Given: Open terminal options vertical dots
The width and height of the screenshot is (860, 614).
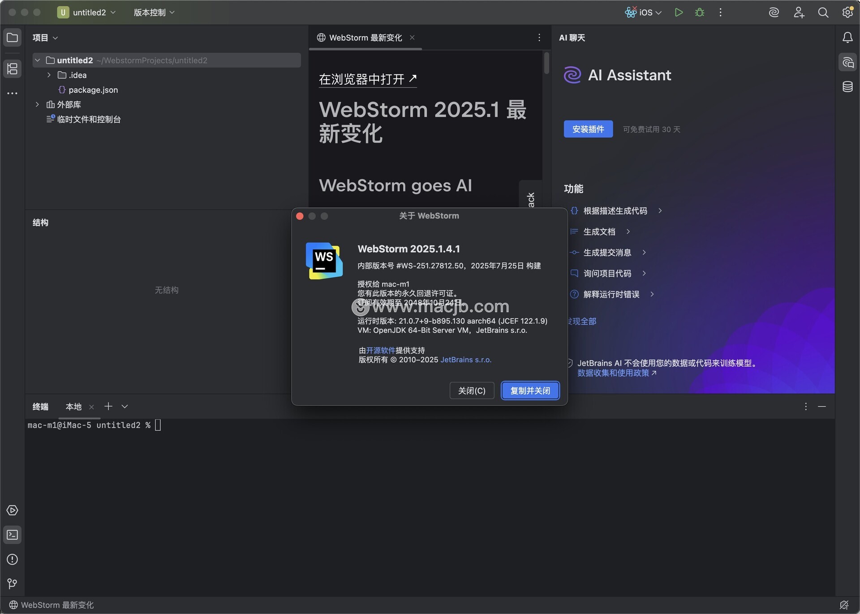Looking at the screenshot, I should pos(806,407).
